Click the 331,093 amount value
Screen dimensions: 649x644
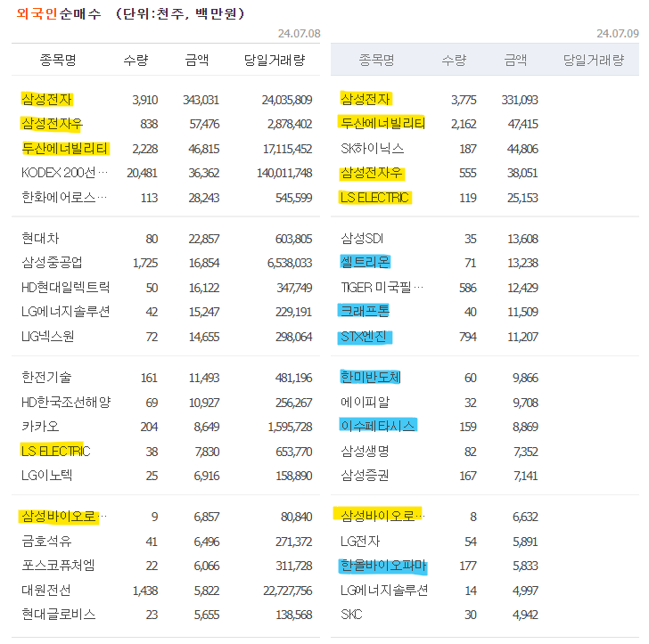pos(520,100)
